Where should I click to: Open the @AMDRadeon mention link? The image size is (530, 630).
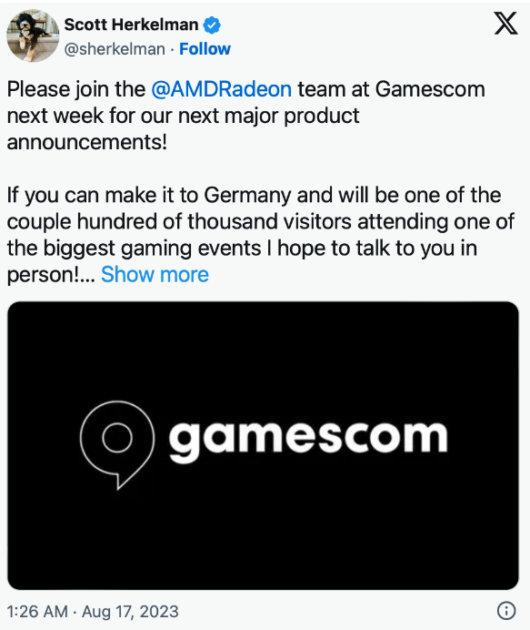[222, 89]
